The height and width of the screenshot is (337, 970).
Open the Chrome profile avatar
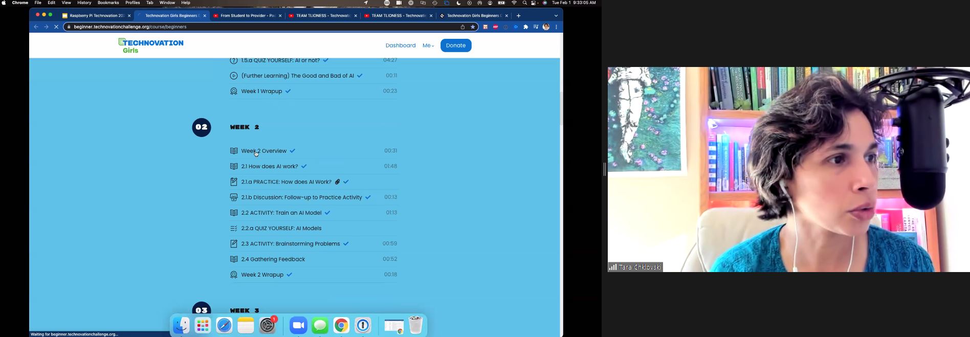click(546, 27)
